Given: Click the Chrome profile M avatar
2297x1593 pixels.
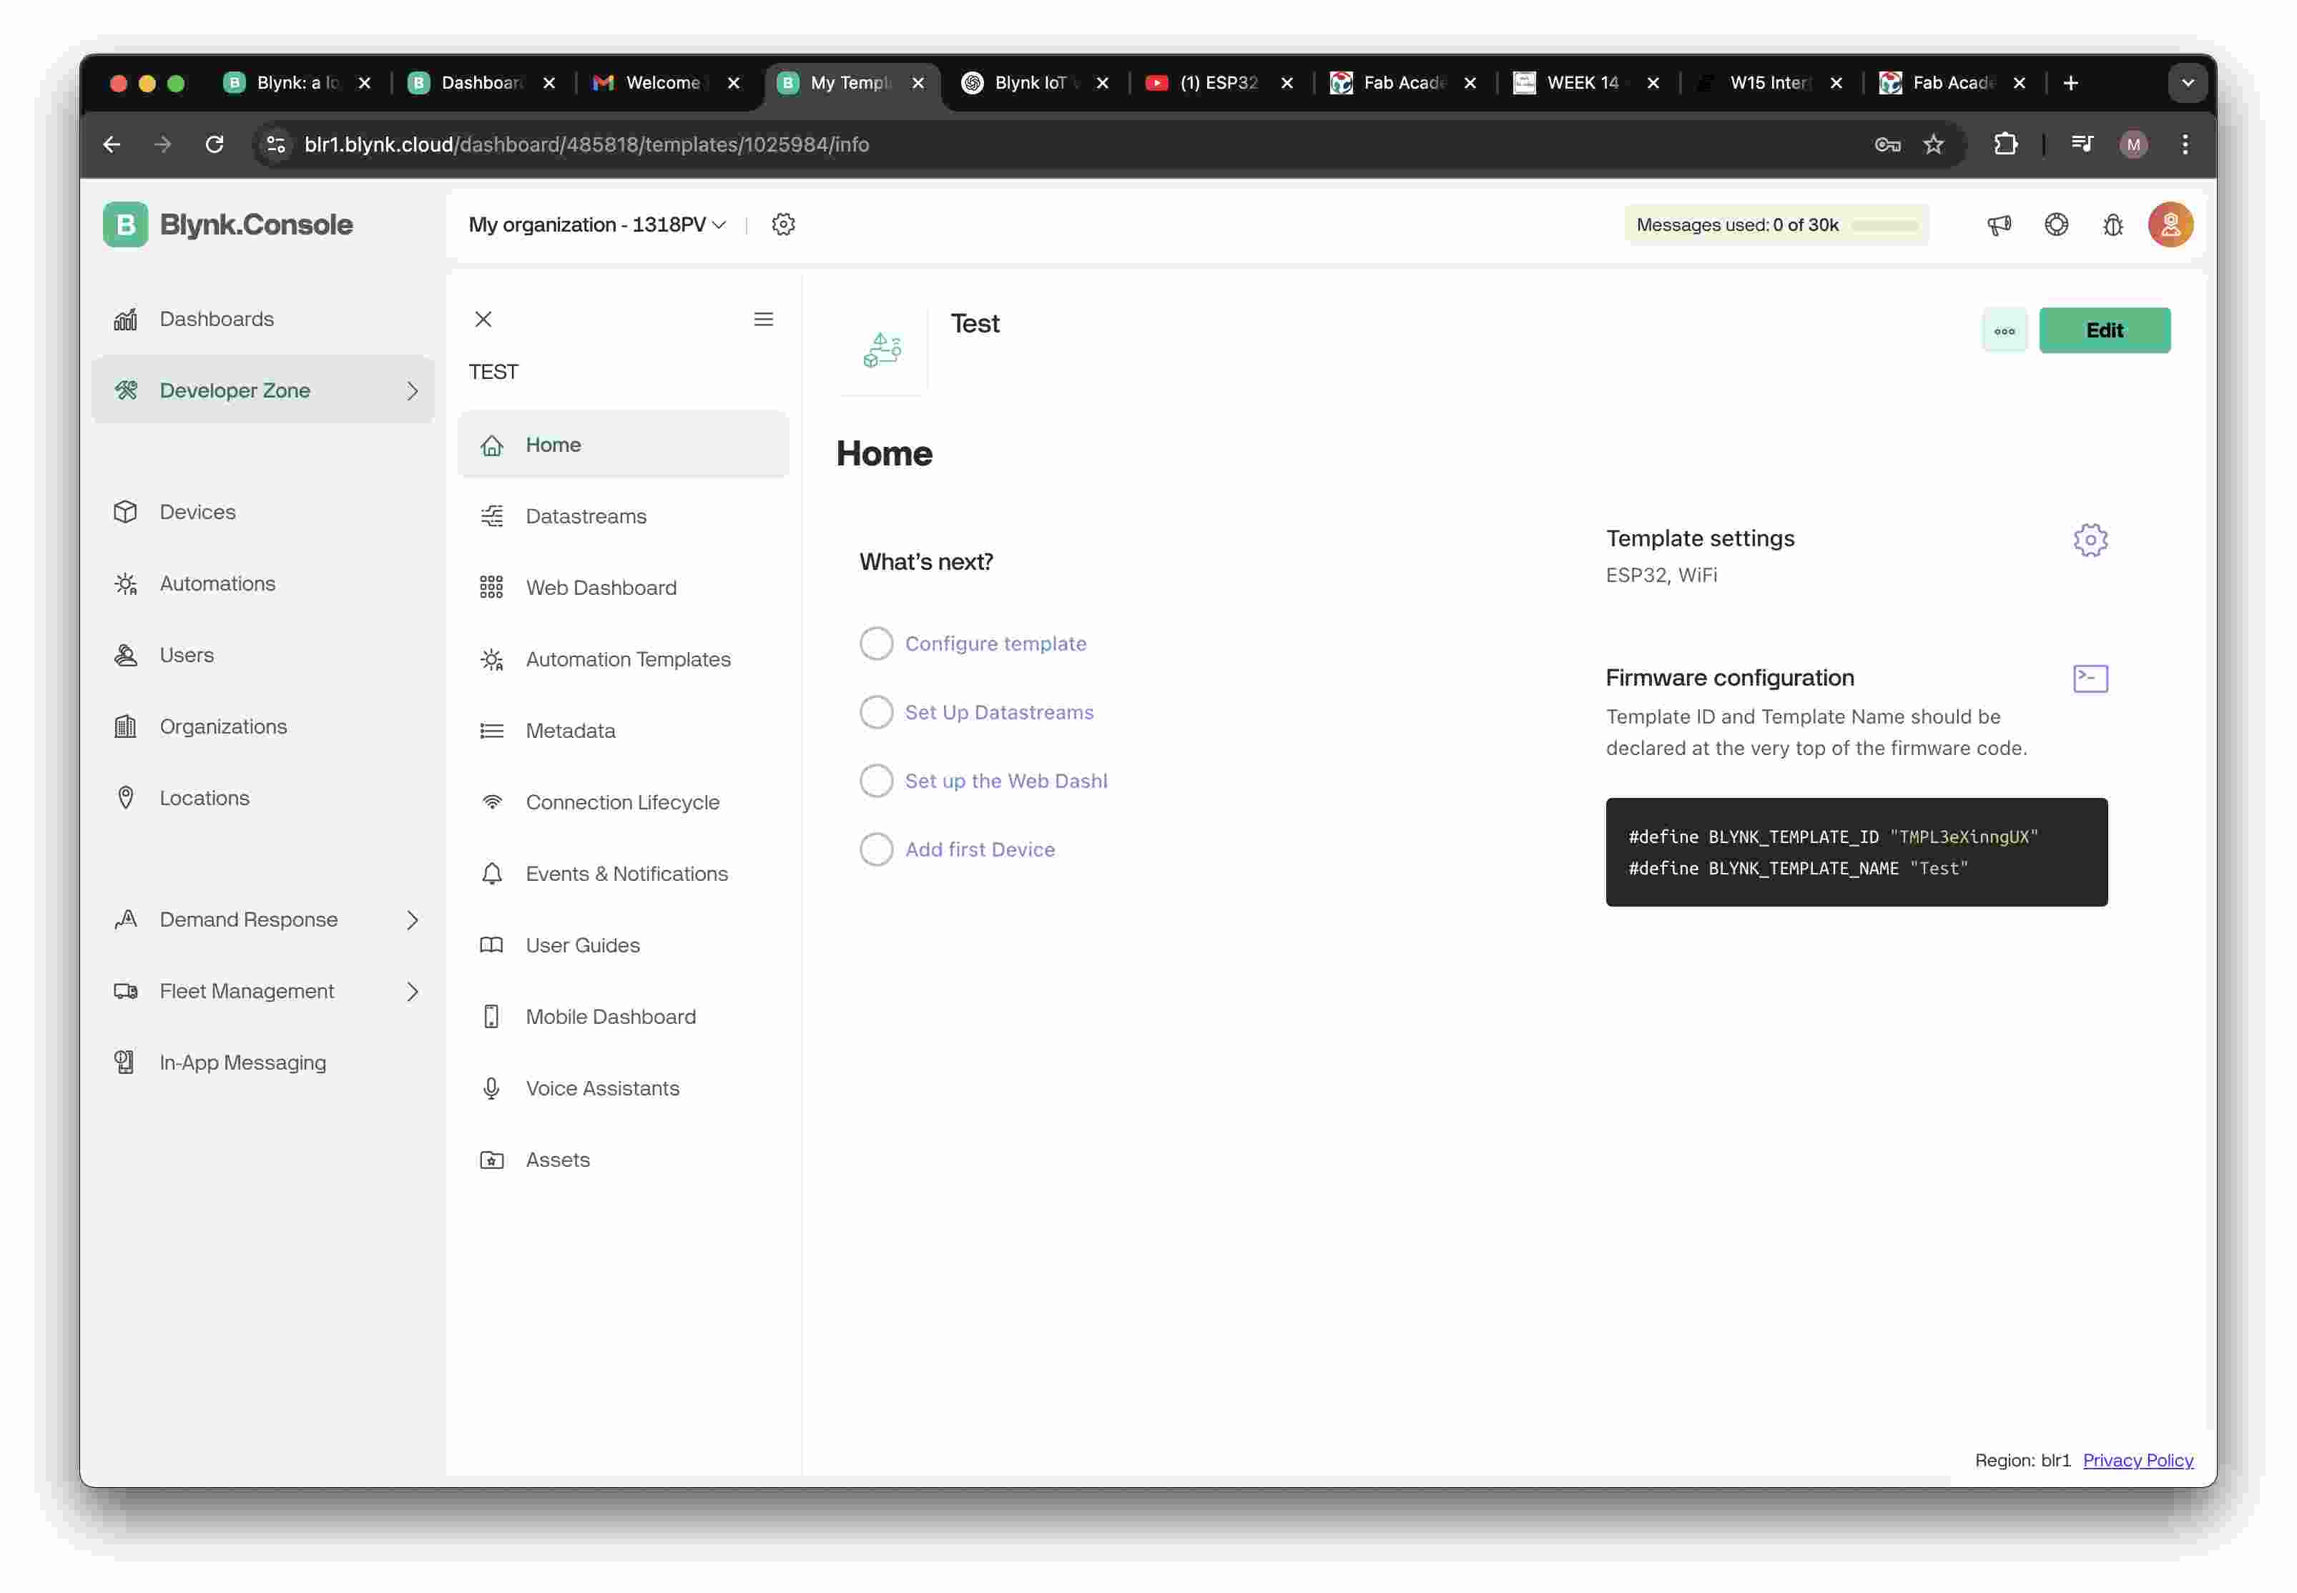Looking at the screenshot, I should coord(2133,144).
